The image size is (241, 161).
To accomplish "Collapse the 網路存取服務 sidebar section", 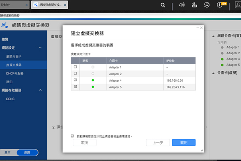I will 40,90.
